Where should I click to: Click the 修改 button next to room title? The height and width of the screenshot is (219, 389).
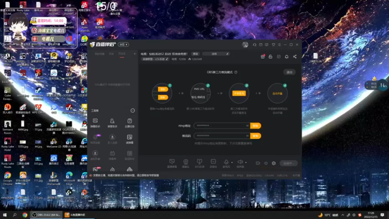click(195, 54)
